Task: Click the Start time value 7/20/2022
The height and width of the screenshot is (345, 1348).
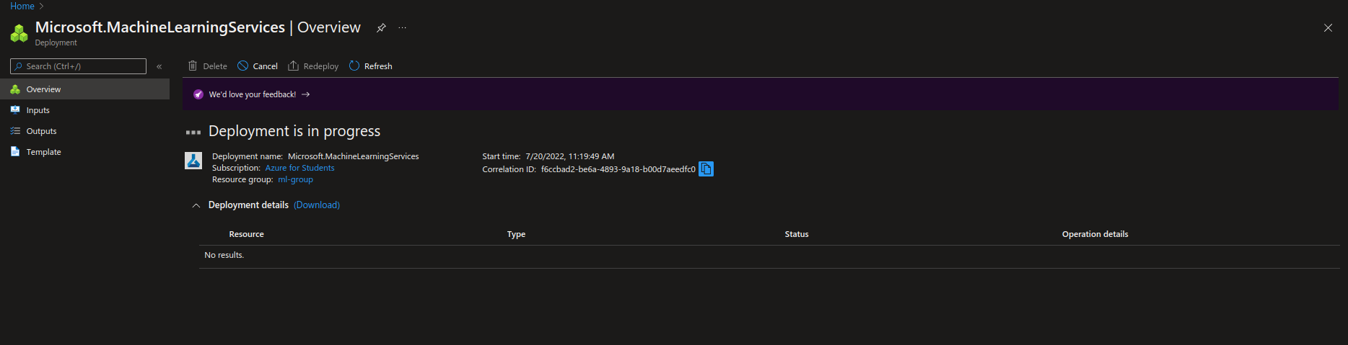Action: tap(570, 156)
